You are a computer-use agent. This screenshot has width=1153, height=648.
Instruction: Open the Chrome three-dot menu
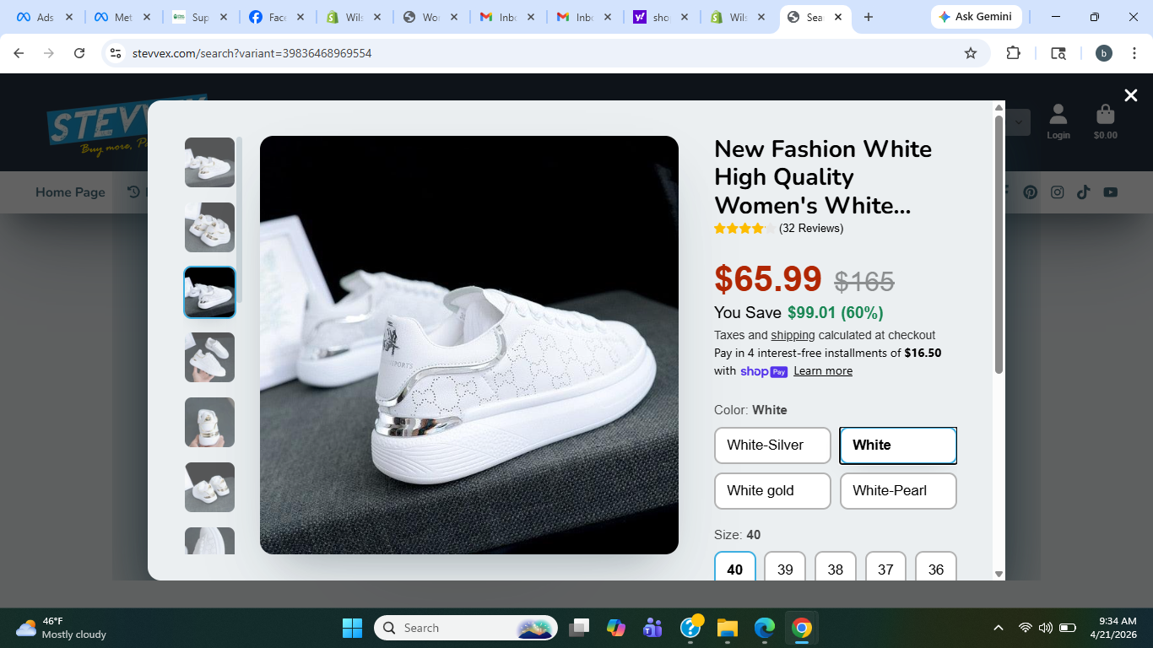[x=1134, y=53]
